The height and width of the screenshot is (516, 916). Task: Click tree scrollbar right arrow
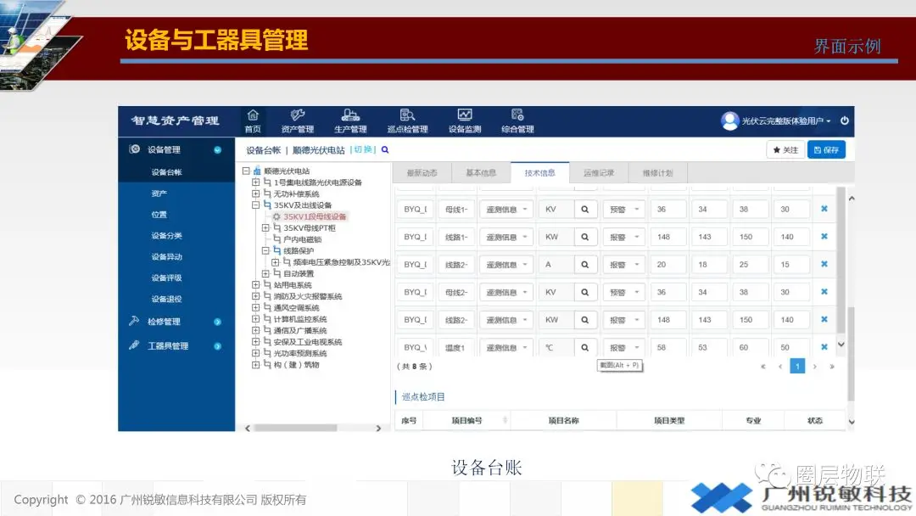(x=378, y=429)
